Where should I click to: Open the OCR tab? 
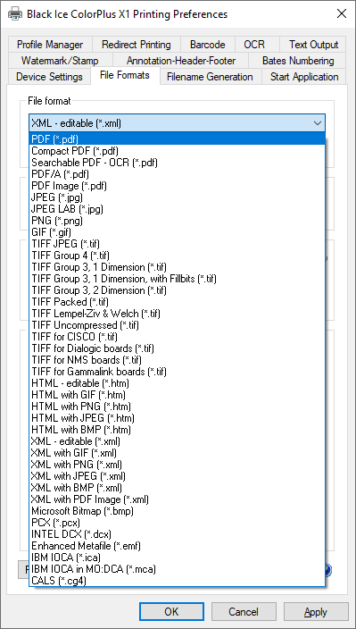click(x=254, y=45)
